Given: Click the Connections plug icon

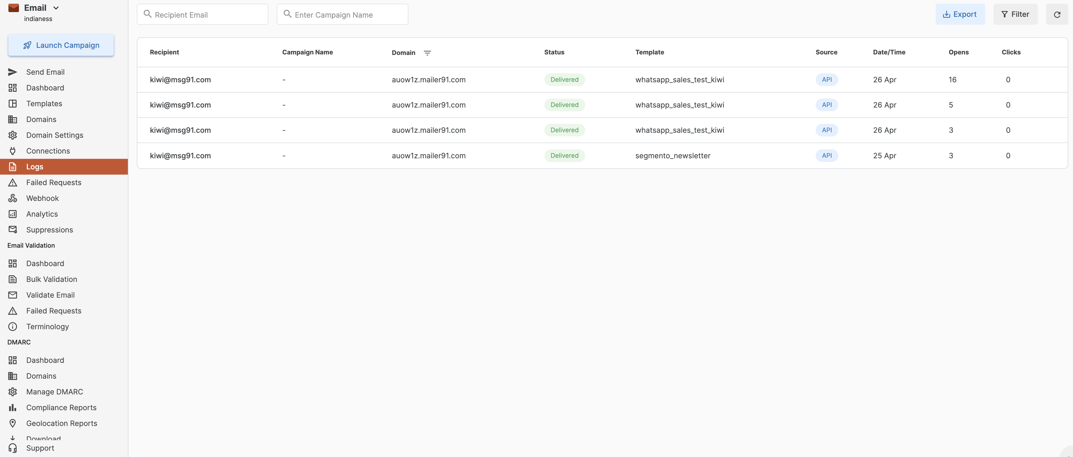Looking at the screenshot, I should (x=12, y=151).
